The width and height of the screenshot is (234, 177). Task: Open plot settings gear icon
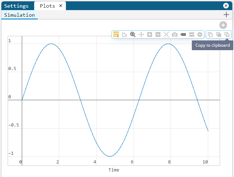(x=200, y=34)
